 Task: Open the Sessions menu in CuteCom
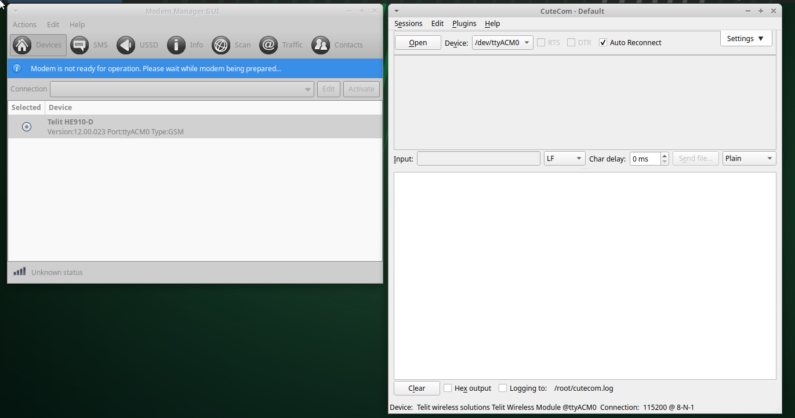pyautogui.click(x=408, y=23)
